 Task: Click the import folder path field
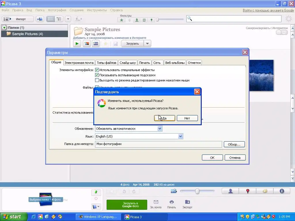coord(158,144)
